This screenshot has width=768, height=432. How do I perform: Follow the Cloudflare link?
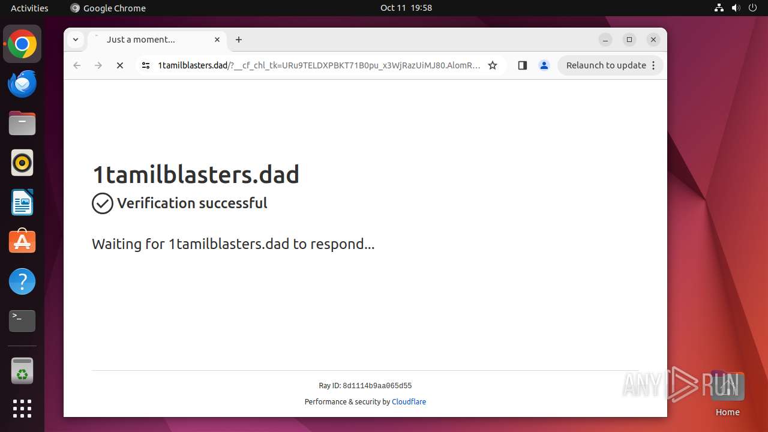tap(409, 402)
